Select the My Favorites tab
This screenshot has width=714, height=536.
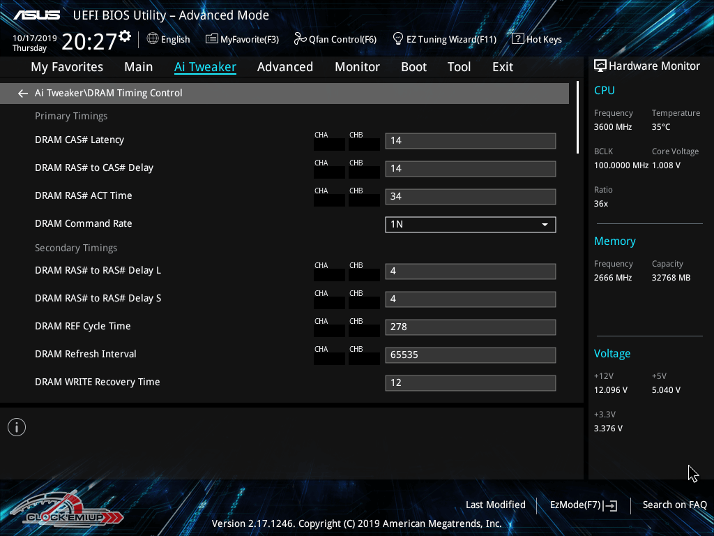(x=67, y=67)
